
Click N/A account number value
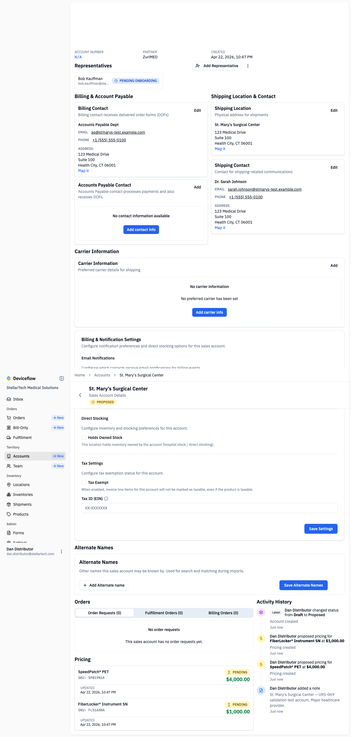[78, 57]
